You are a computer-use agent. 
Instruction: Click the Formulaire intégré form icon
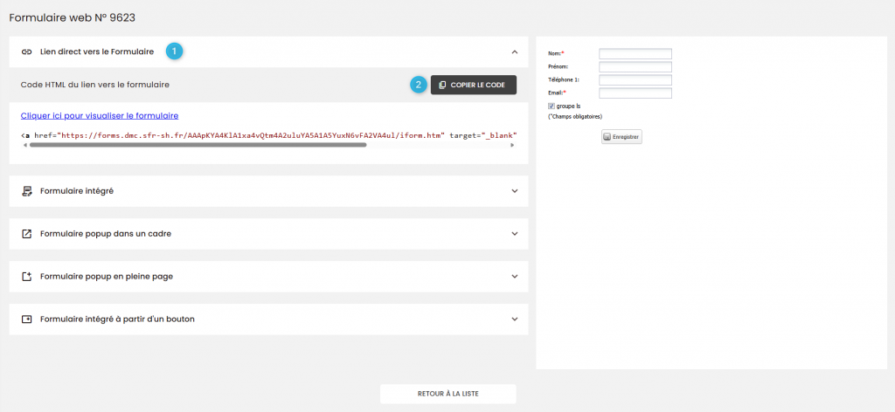(26, 191)
